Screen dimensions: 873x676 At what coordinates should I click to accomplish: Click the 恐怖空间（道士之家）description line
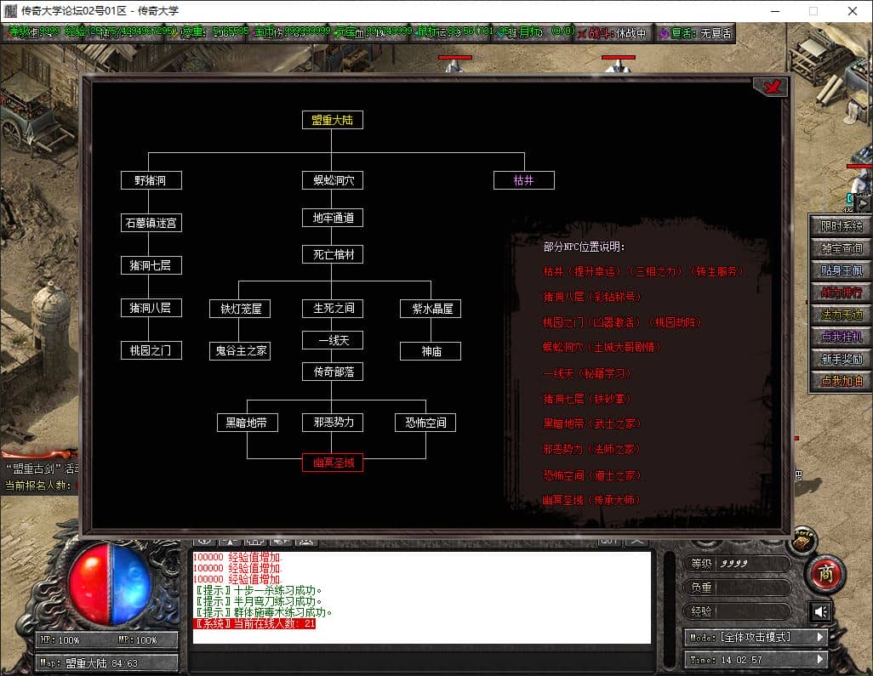pos(591,475)
